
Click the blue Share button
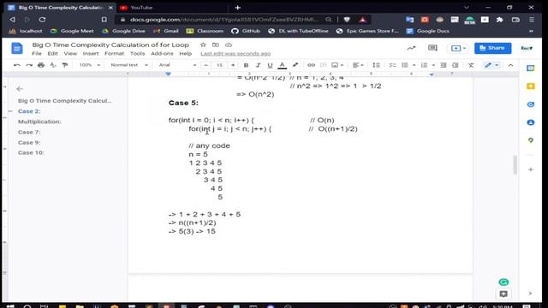tap(493, 48)
